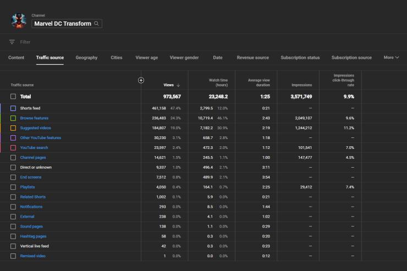Click the total views value 973,567

(172, 96)
